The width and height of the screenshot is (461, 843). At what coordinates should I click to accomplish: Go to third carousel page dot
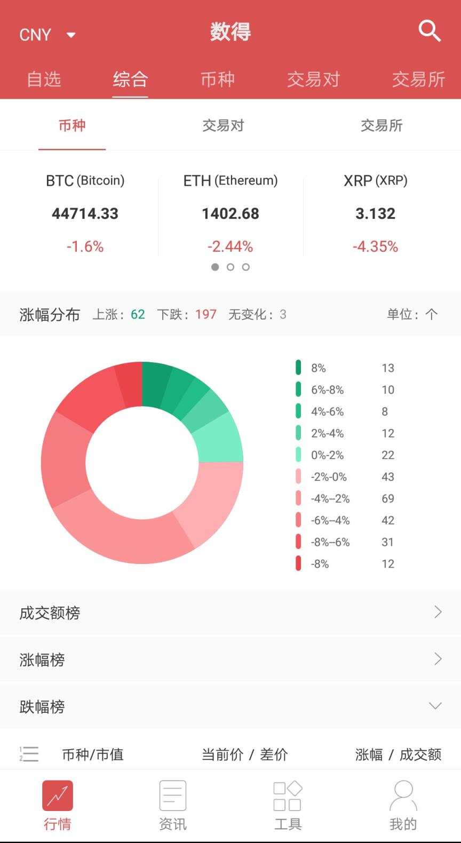(x=246, y=267)
